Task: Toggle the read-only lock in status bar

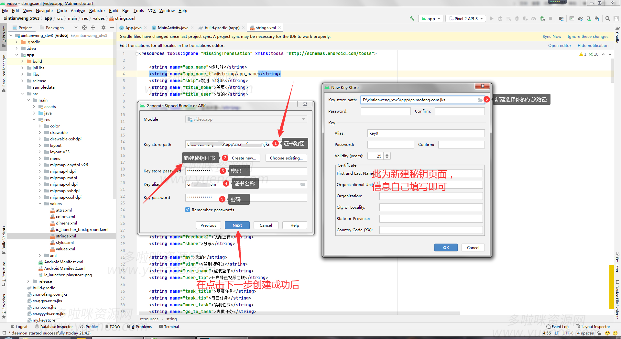Action: pyautogui.click(x=599, y=333)
